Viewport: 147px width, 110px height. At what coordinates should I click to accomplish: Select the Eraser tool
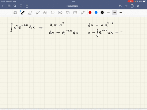[30, 13]
